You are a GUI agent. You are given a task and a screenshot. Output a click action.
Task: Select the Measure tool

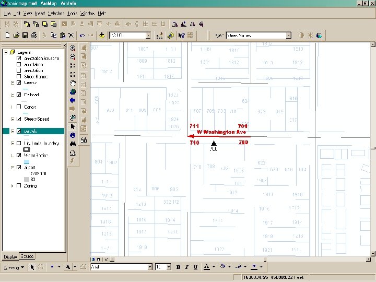(x=73, y=152)
